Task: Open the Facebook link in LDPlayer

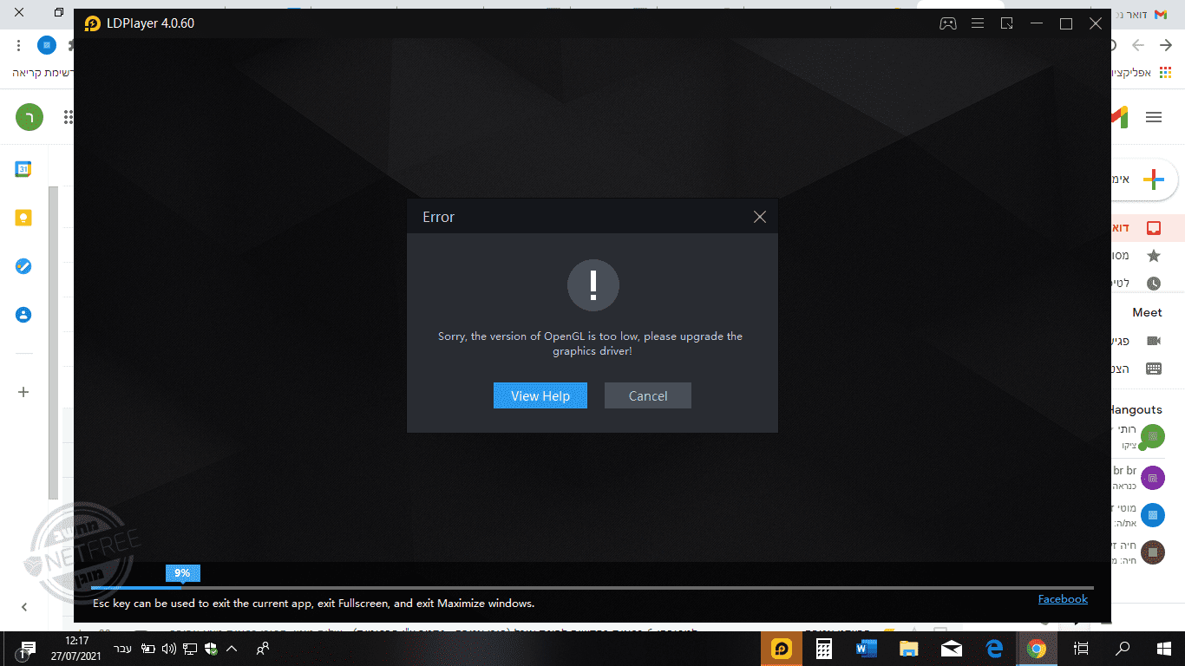Action: [x=1063, y=599]
